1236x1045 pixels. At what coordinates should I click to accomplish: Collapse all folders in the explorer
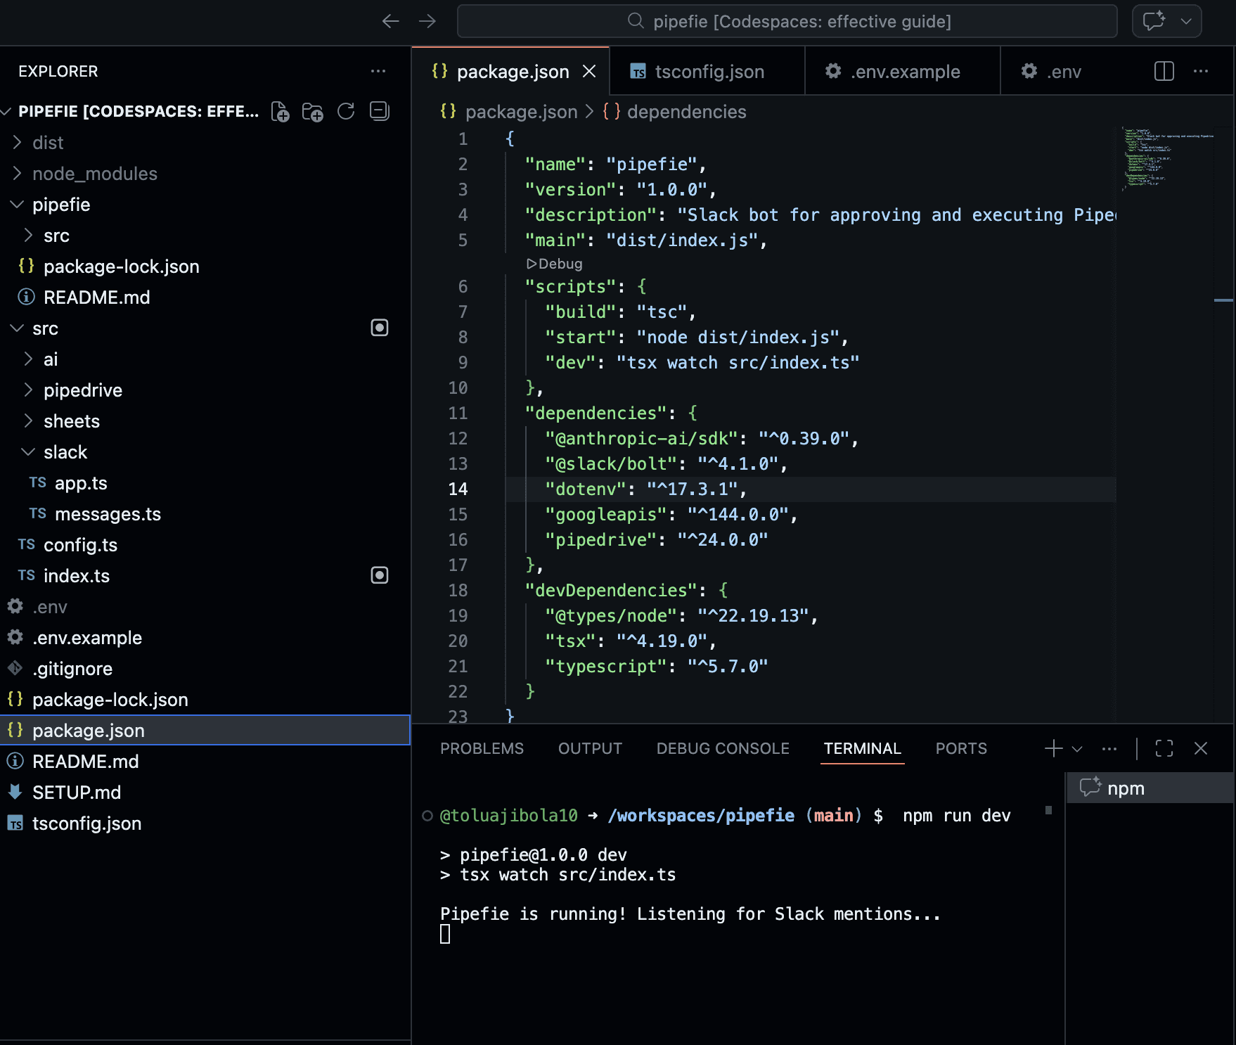379,111
